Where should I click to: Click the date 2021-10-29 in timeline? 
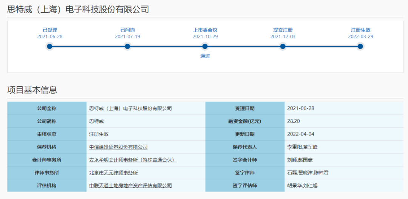pyautogui.click(x=205, y=36)
